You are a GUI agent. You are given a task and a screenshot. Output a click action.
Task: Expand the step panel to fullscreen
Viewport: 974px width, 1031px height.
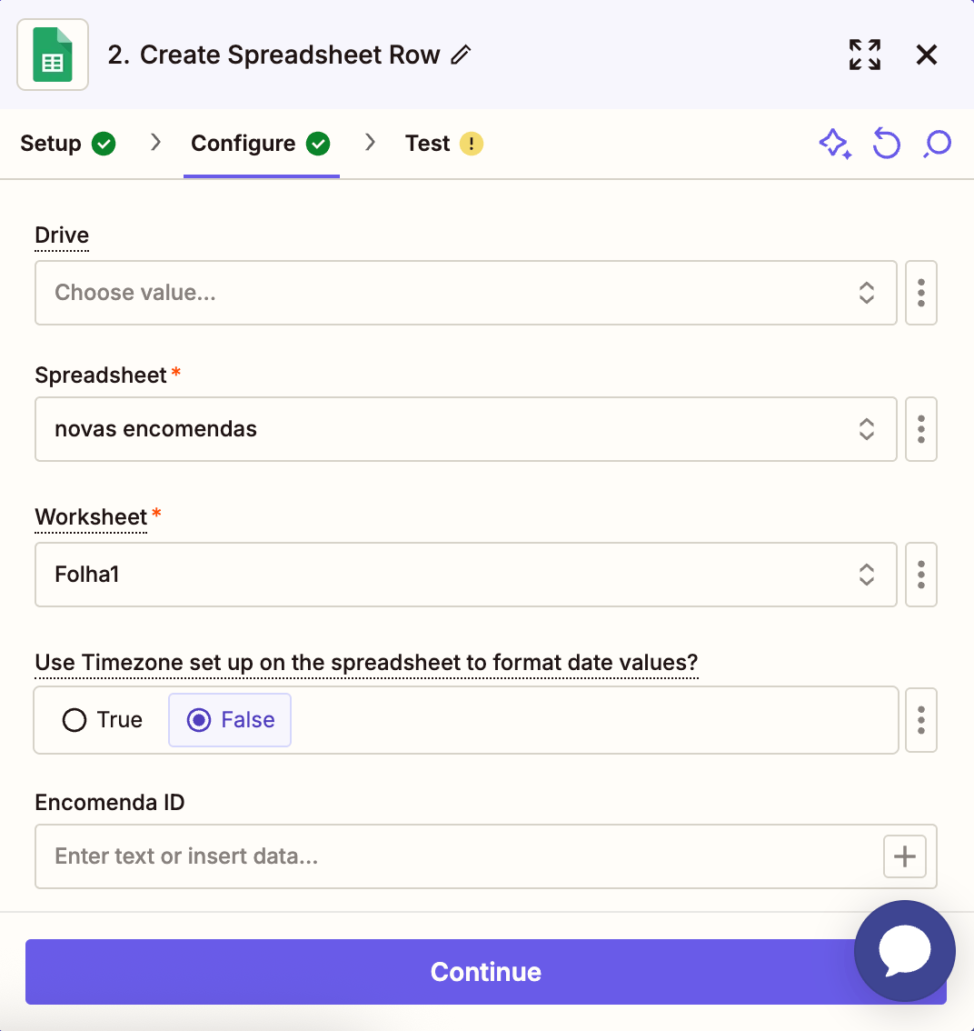864,55
